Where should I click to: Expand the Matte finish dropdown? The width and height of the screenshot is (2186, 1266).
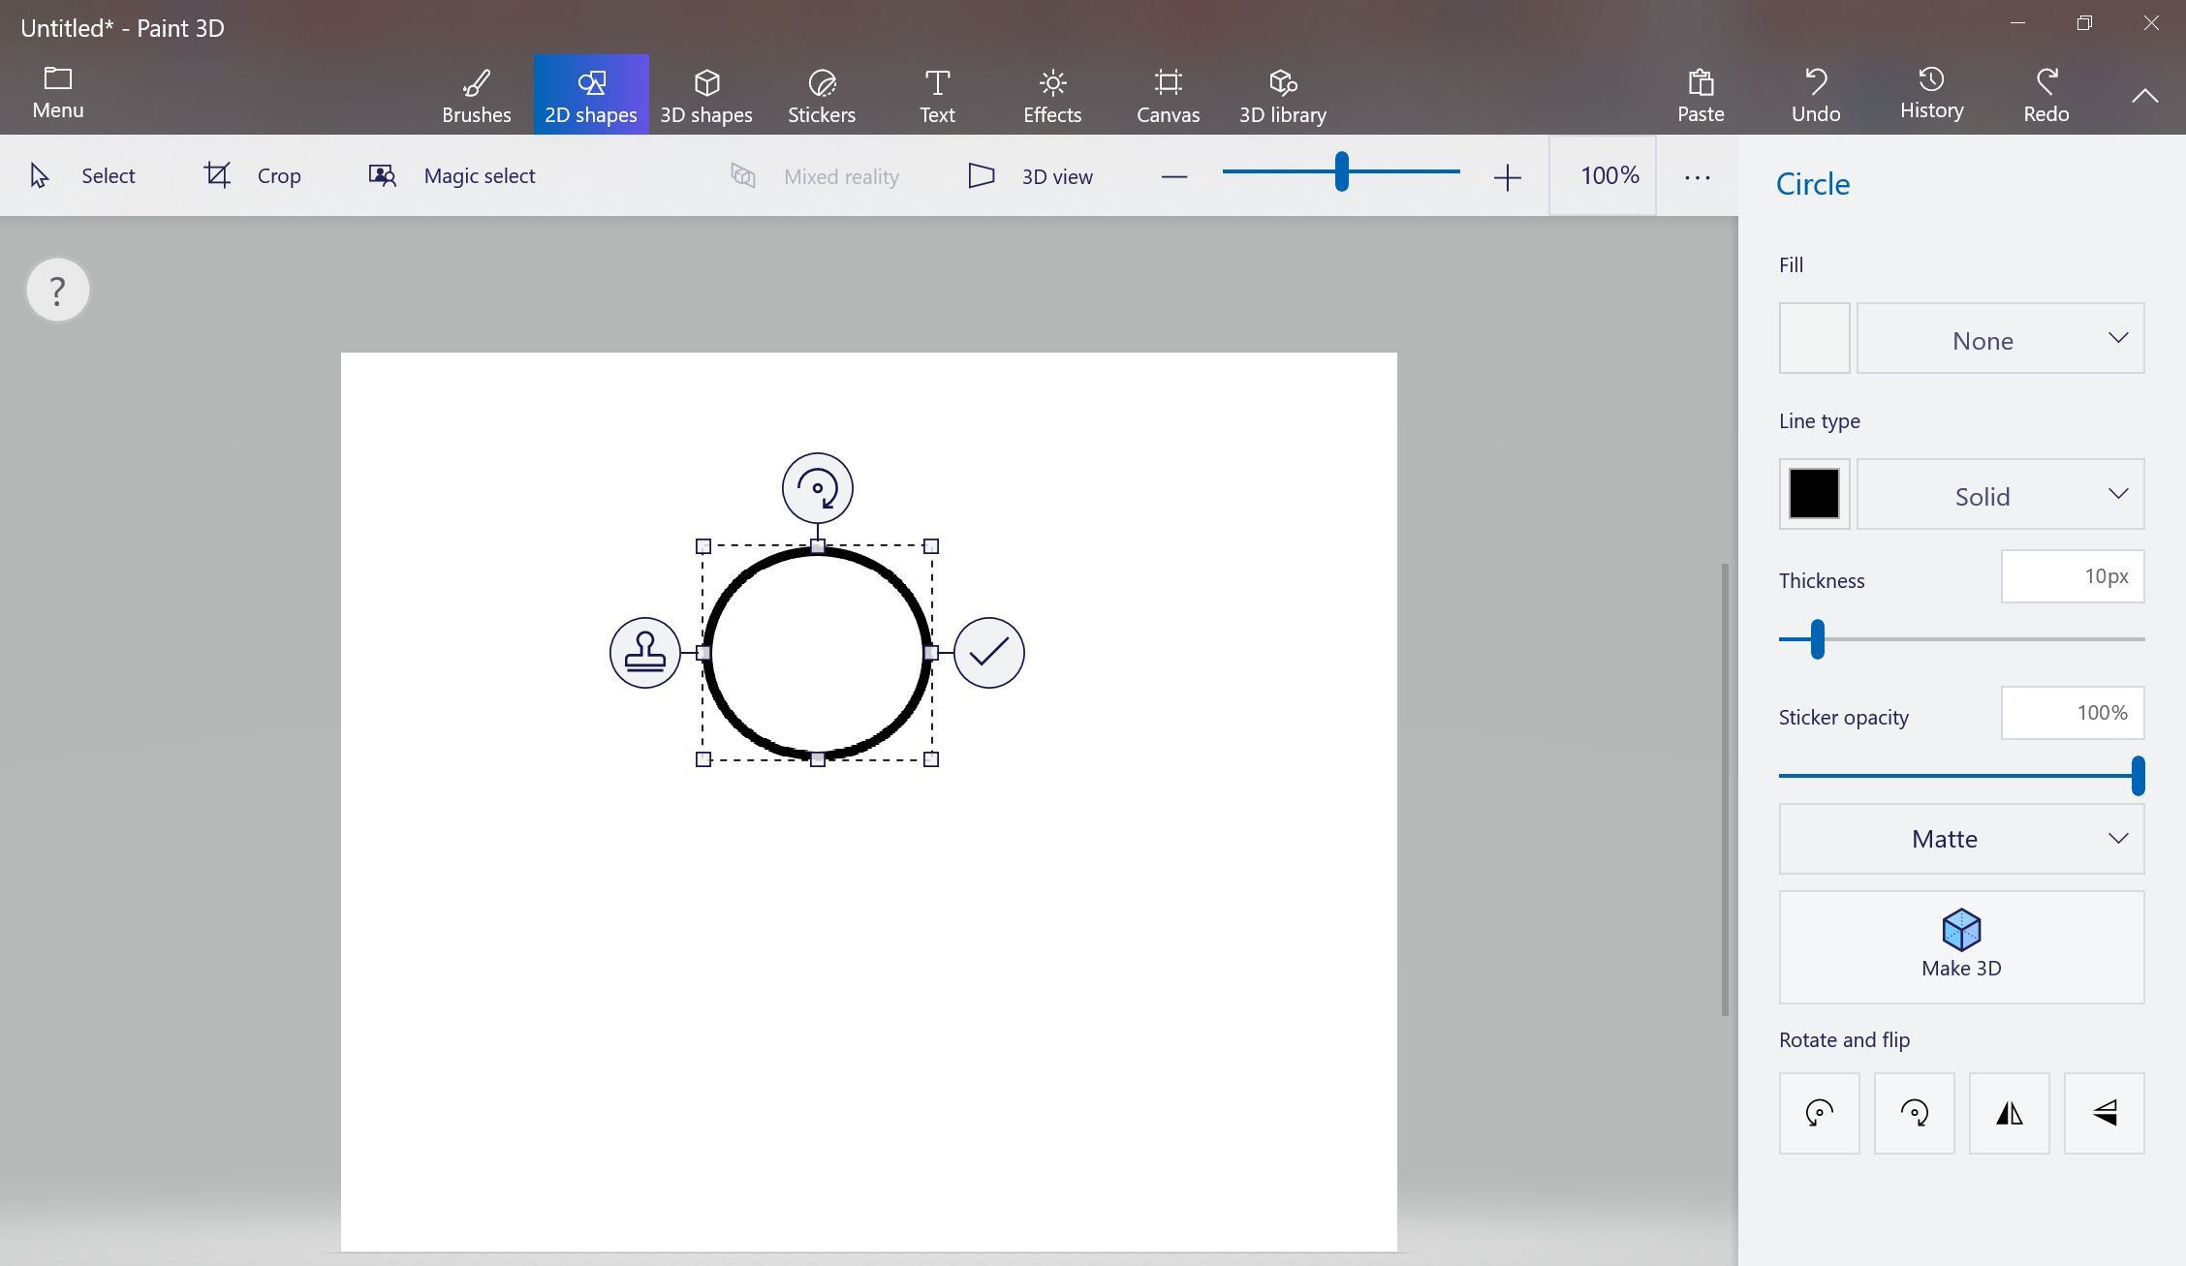[x=1960, y=839]
